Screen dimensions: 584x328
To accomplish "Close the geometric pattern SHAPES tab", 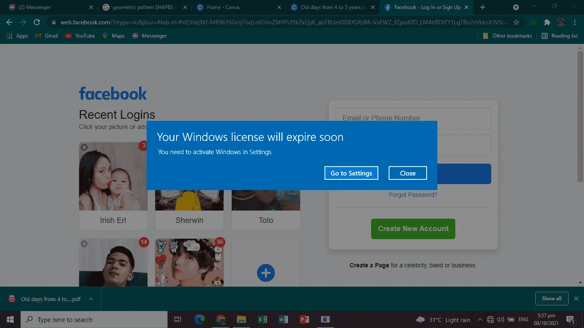I will 185,7.
